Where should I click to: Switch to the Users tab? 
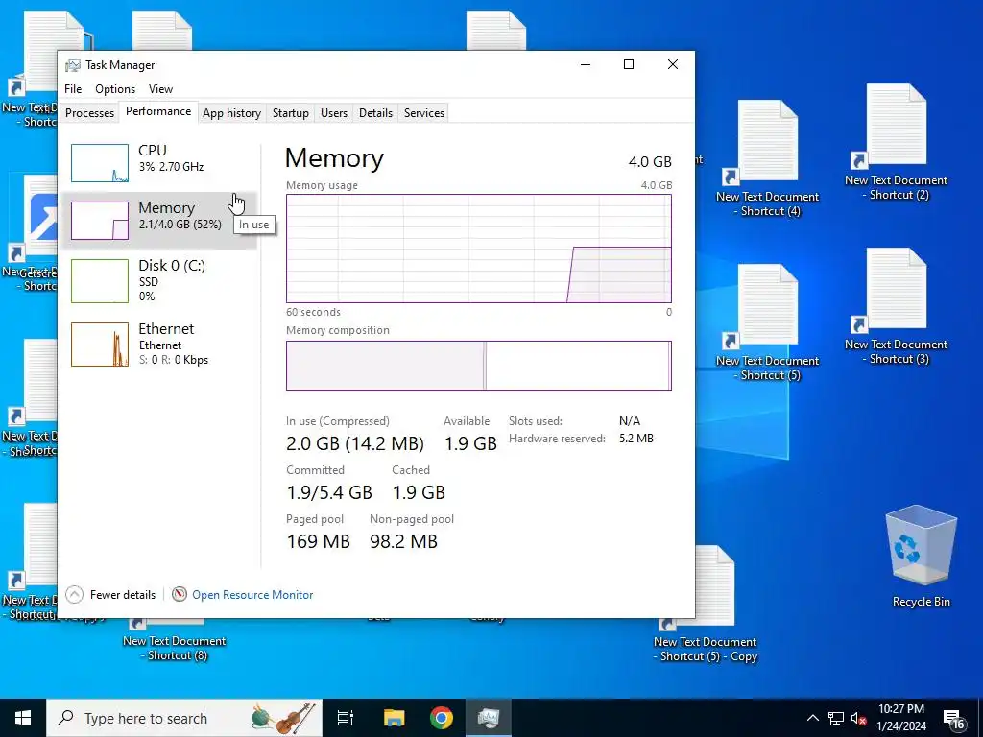click(333, 113)
